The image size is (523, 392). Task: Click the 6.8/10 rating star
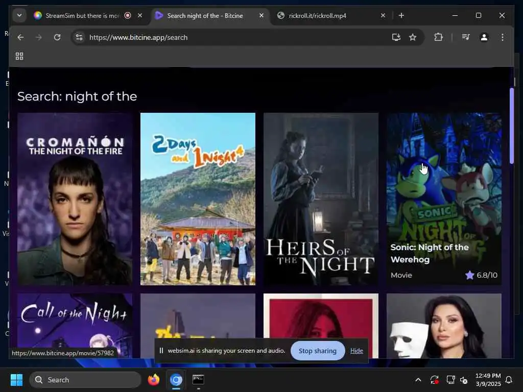tap(470, 275)
